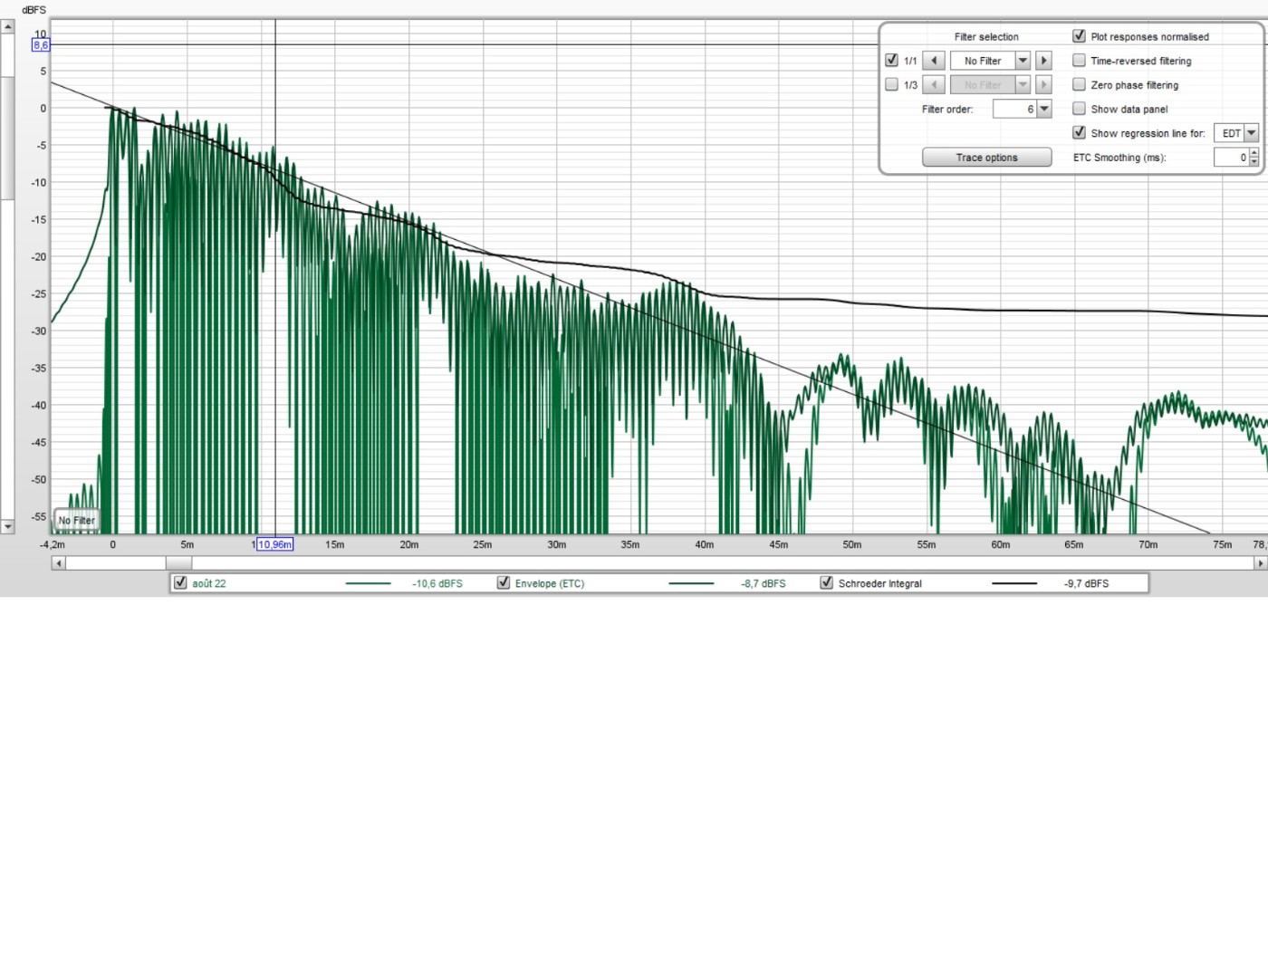Increase ETC Smoothing with up stepper
Screen dimensions: 1268x970
click(1254, 153)
